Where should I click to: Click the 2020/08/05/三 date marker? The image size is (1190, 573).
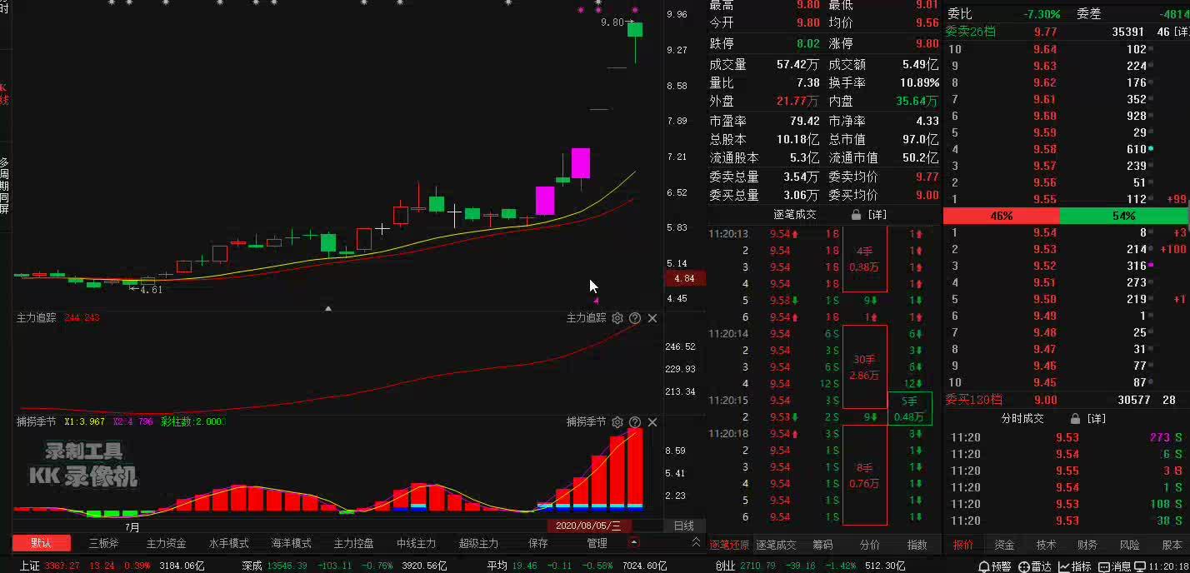point(588,526)
